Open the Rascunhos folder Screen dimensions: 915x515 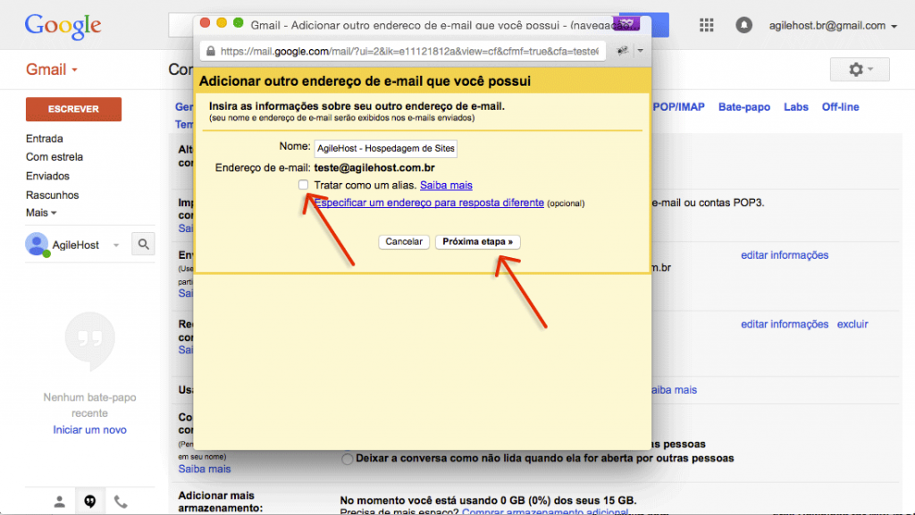click(52, 195)
